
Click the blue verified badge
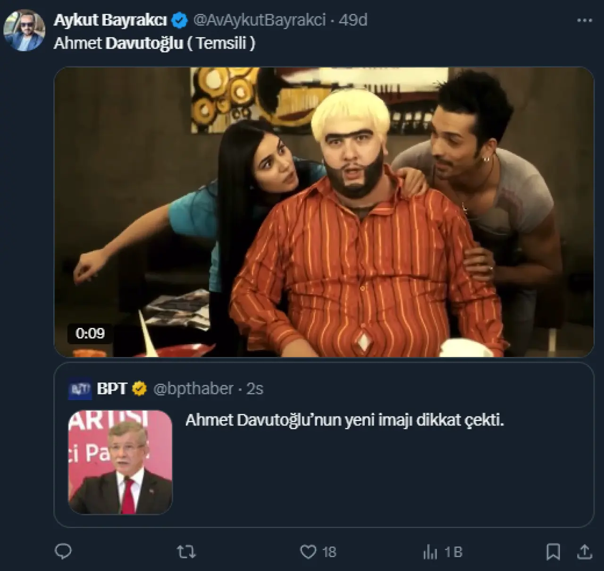[x=180, y=20]
